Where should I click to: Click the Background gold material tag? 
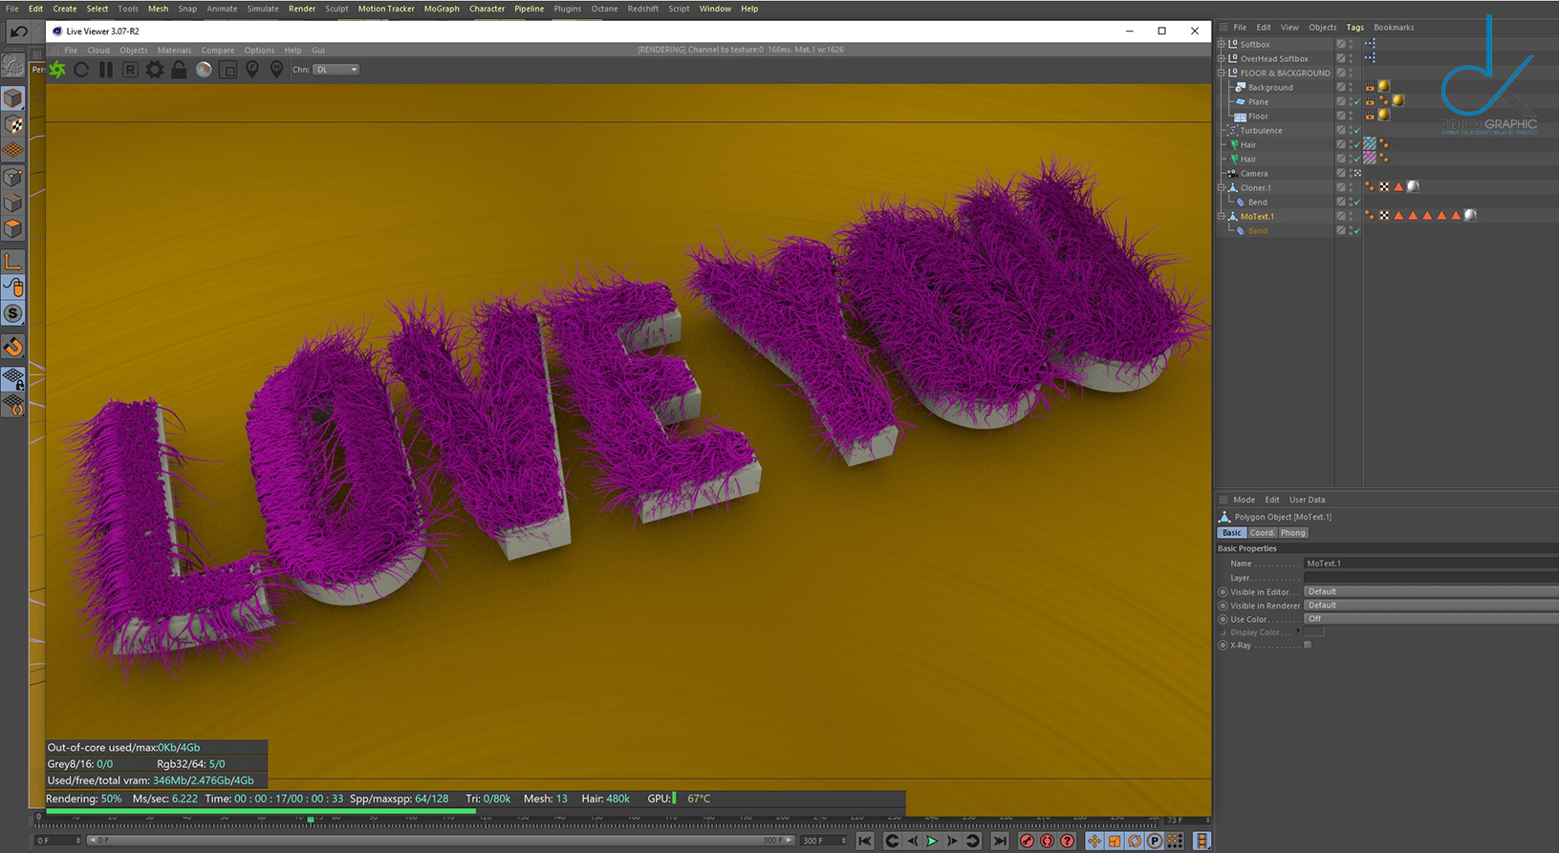point(1383,87)
